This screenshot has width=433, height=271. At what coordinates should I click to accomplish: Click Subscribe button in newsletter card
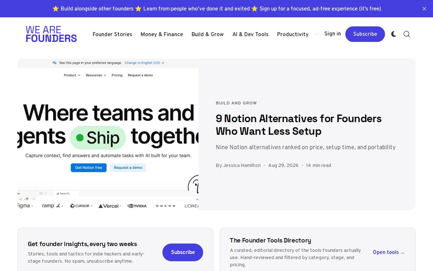click(183, 252)
